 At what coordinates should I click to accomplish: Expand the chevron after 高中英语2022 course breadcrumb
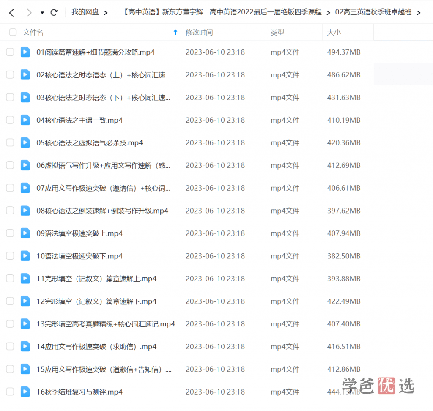click(x=328, y=13)
